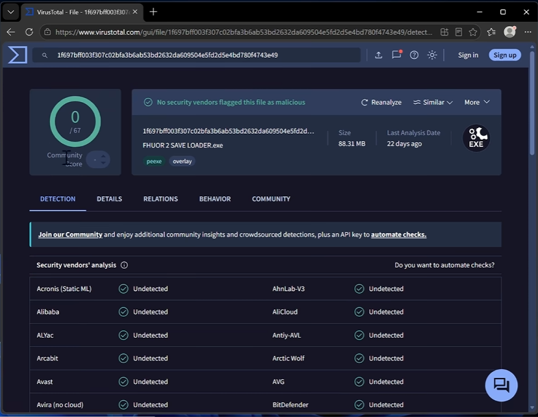This screenshot has width=538, height=417.
Task: Toggle the light/dark theme sun icon
Action: coord(432,55)
